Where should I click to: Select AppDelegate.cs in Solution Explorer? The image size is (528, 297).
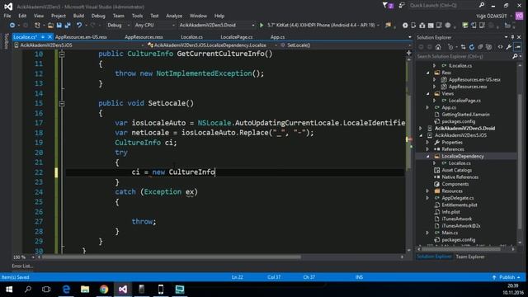(x=457, y=198)
